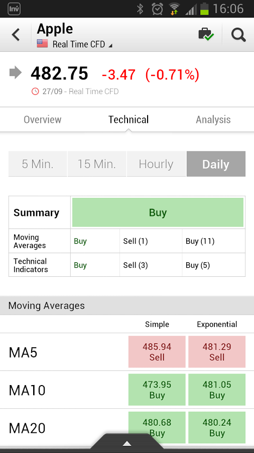Tap the US flag icon
This screenshot has height=453, width=254.
42,44
